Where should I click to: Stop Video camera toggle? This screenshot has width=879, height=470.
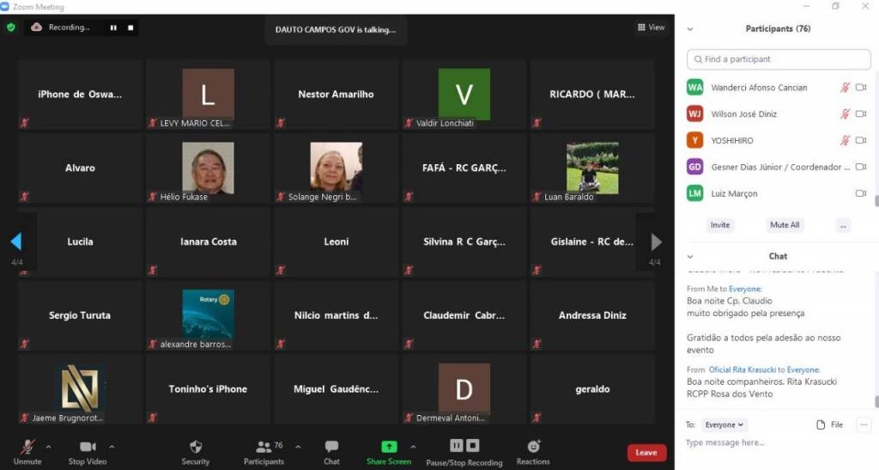88,447
